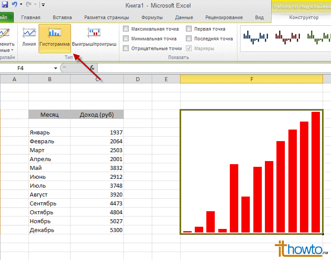Select column F header
The width and height of the screenshot is (331, 260).
[252, 79]
